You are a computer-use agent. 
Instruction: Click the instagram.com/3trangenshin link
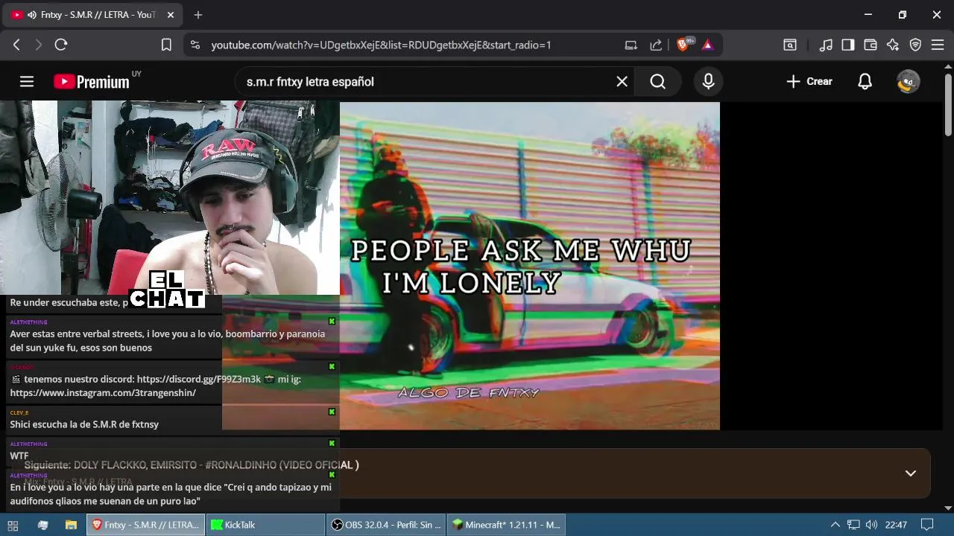(x=103, y=392)
